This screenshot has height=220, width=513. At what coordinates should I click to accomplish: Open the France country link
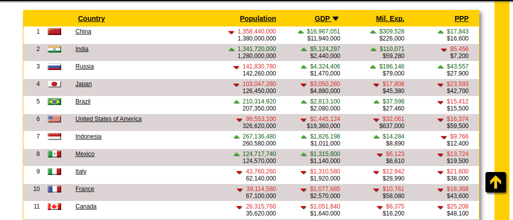click(x=84, y=189)
